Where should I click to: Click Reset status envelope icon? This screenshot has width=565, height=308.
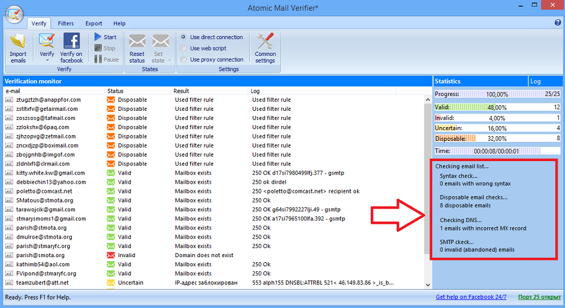click(x=137, y=41)
